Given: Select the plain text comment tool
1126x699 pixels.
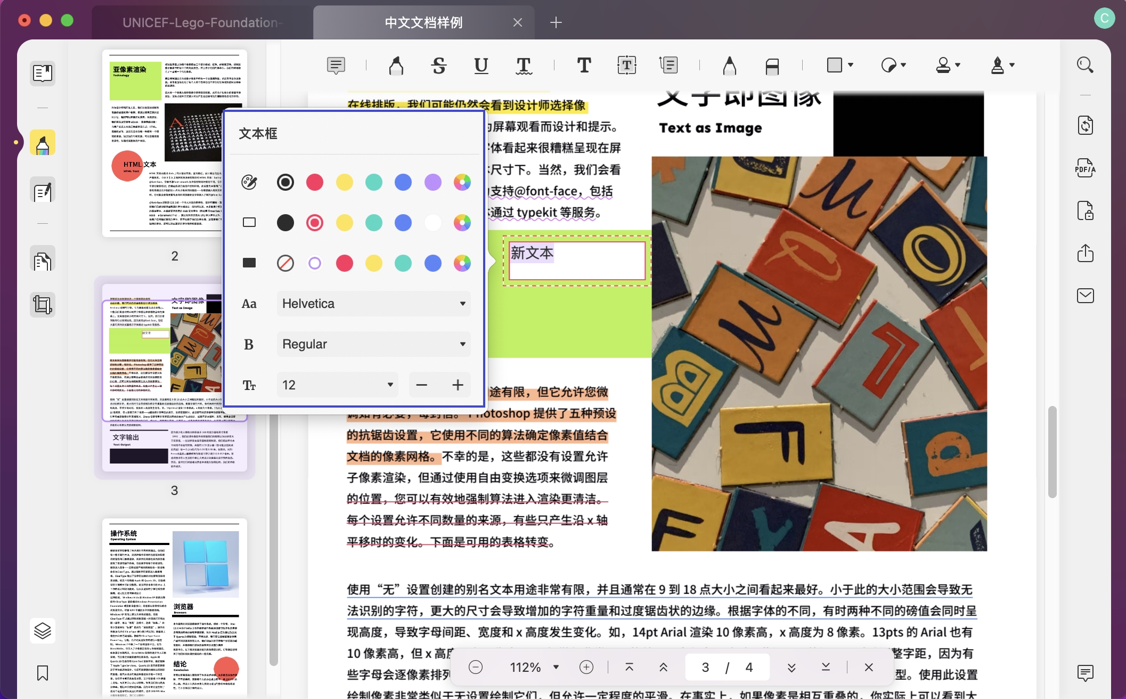Looking at the screenshot, I should click(584, 66).
